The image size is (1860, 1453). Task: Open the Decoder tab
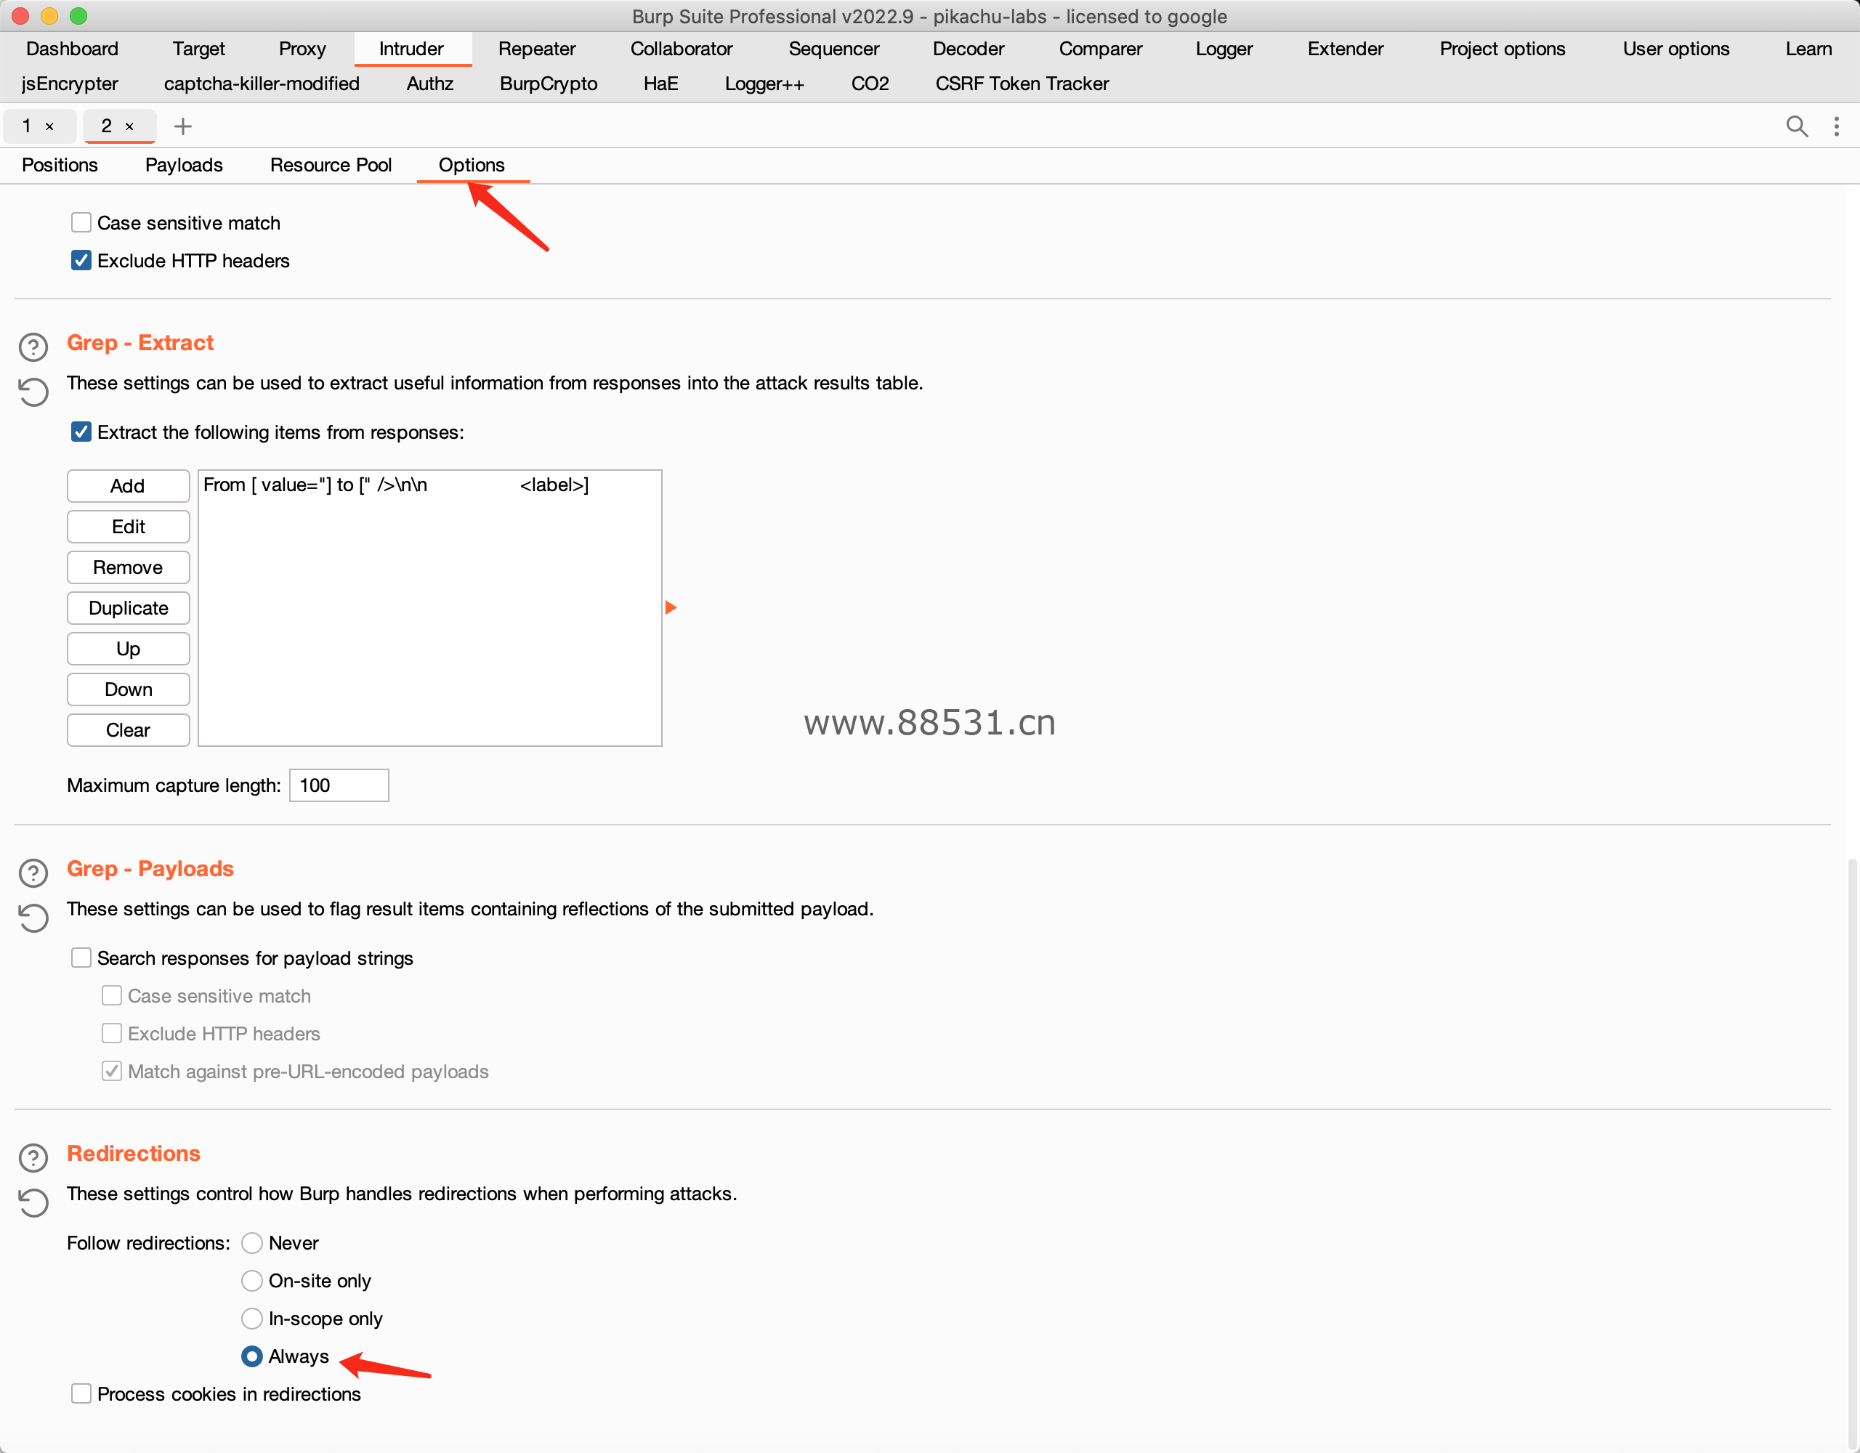coord(969,49)
